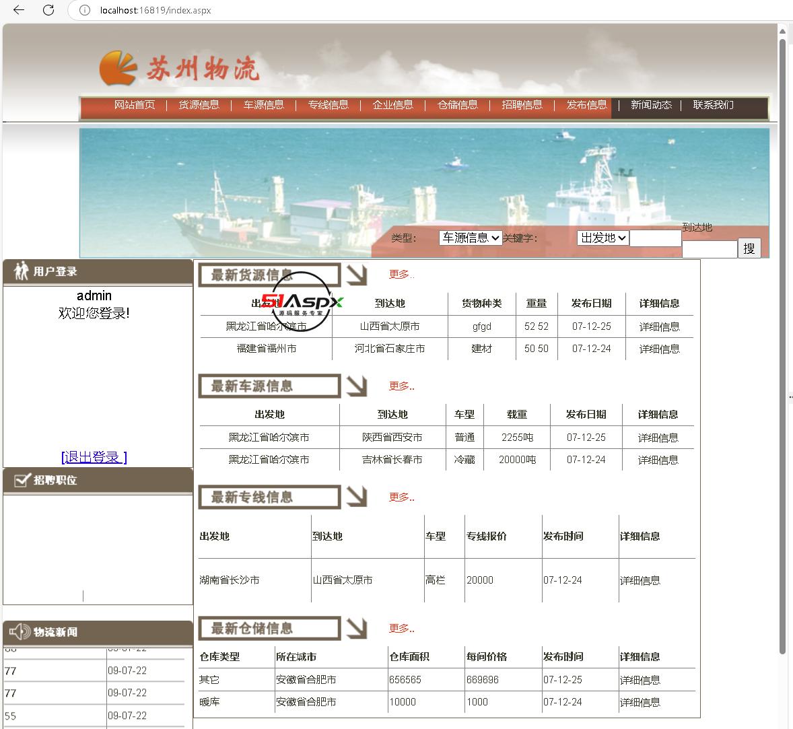793x729 pixels.
Task: Open the 车源信息 type dropdown
Action: pyautogui.click(x=471, y=238)
